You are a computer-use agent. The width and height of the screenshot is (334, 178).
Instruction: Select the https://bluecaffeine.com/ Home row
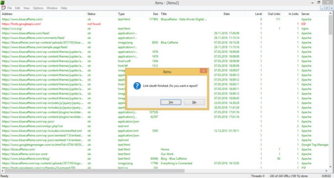(164, 149)
